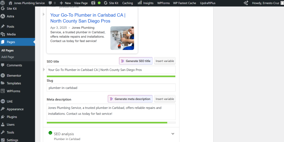The height and width of the screenshot is (142, 284).
Task: Click into the Slug input field
Action: click(111, 88)
